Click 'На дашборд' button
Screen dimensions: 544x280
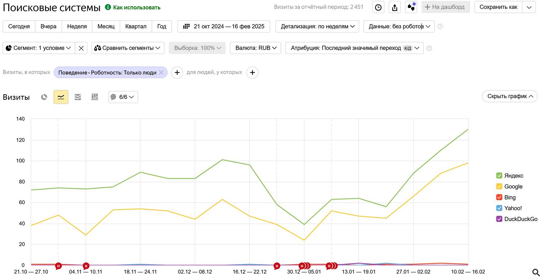click(446, 7)
